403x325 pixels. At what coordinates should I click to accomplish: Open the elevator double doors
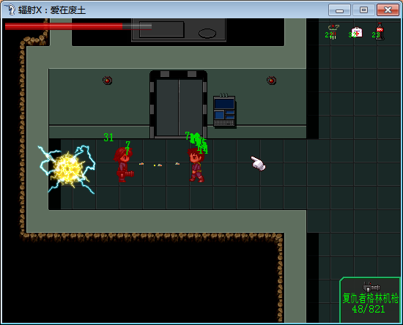pos(178,108)
